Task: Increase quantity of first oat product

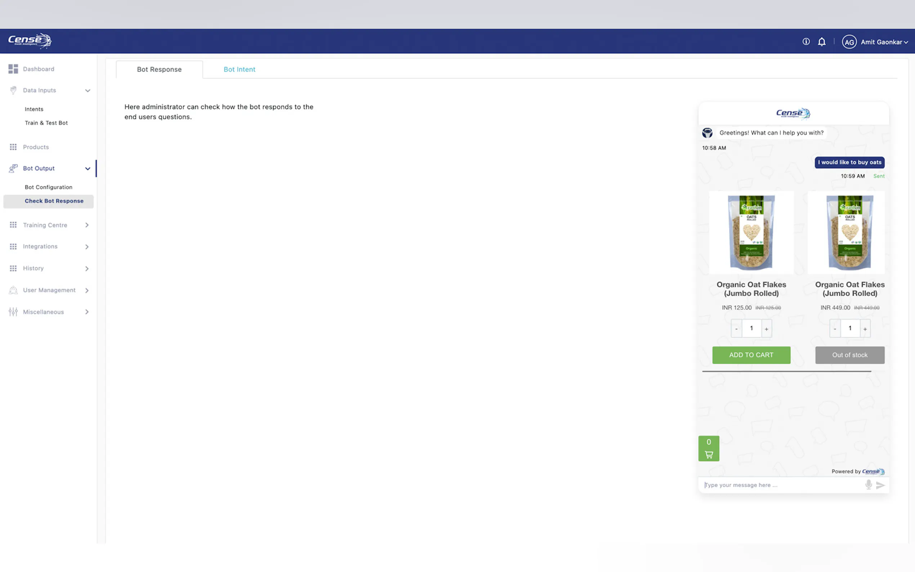Action: point(766,329)
